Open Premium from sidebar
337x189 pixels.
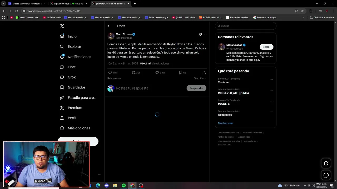(71, 108)
